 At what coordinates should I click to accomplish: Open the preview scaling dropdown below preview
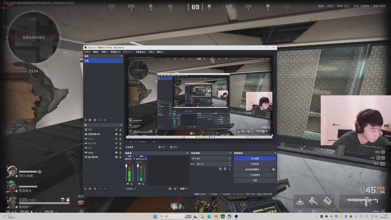pos(153,142)
